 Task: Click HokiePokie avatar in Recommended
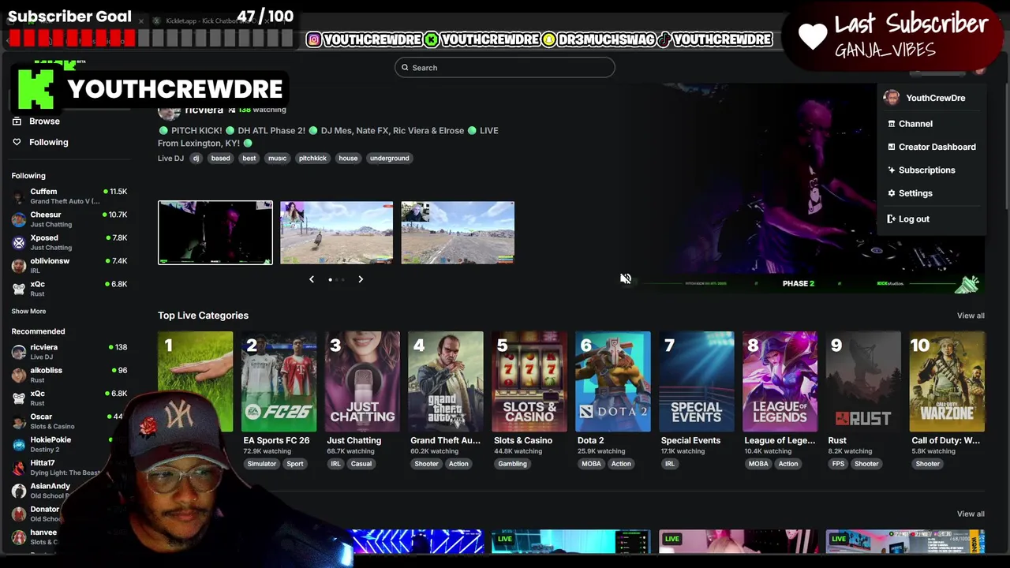tap(19, 444)
